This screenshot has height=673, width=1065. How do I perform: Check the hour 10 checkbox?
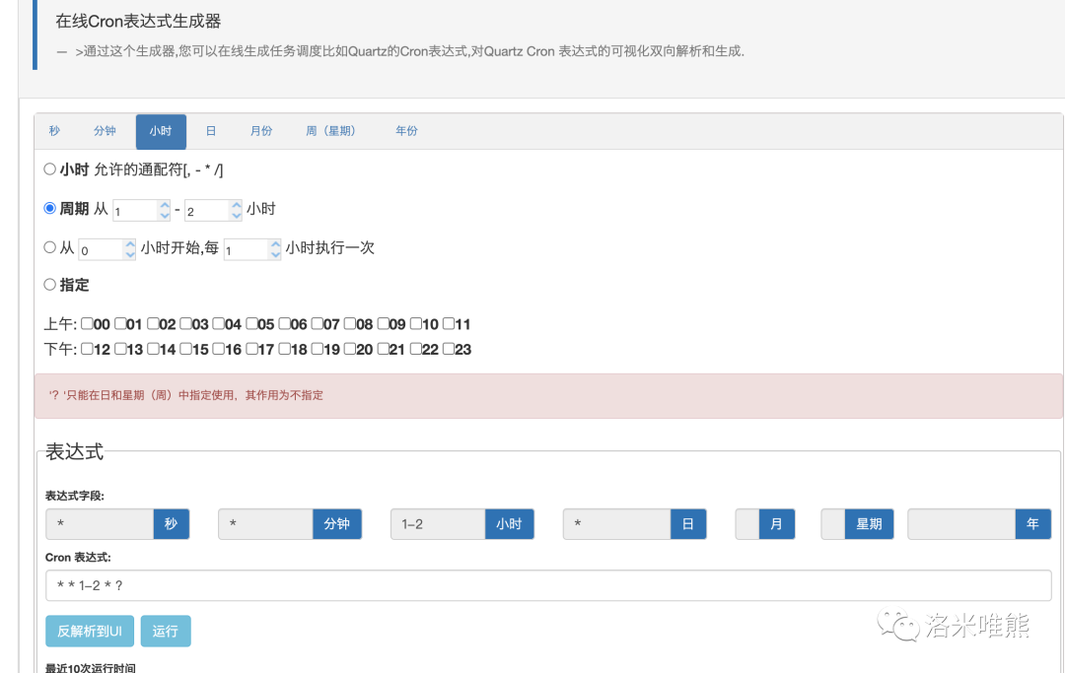[x=416, y=323]
